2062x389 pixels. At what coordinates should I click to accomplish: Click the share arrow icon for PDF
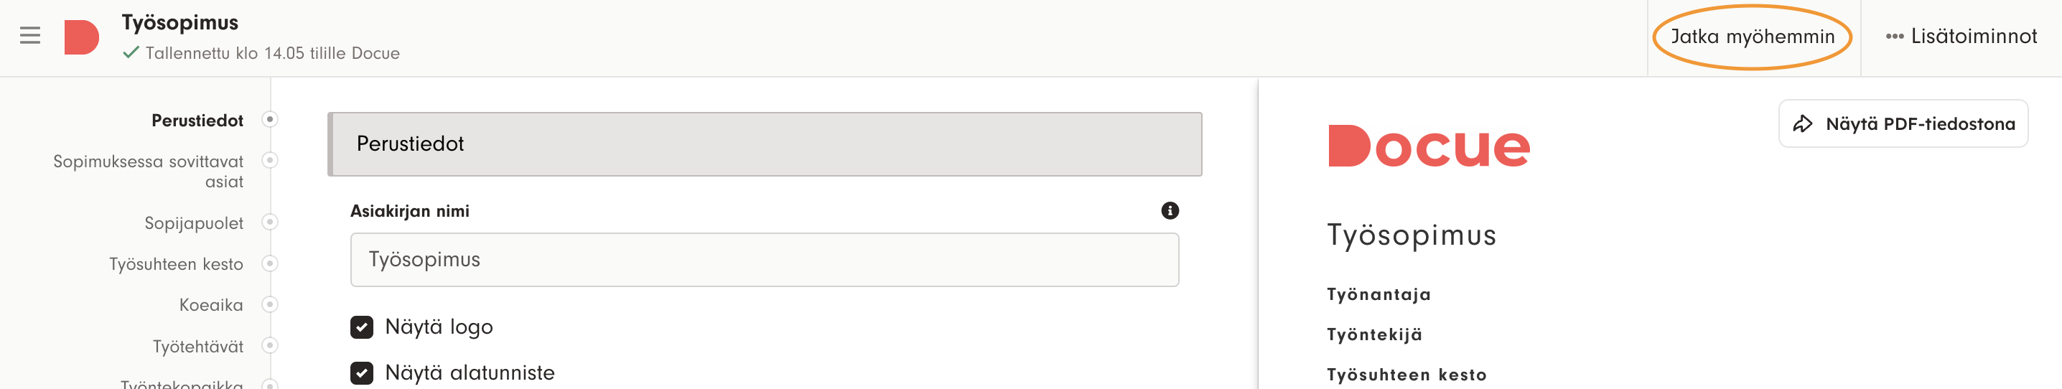point(1803,124)
